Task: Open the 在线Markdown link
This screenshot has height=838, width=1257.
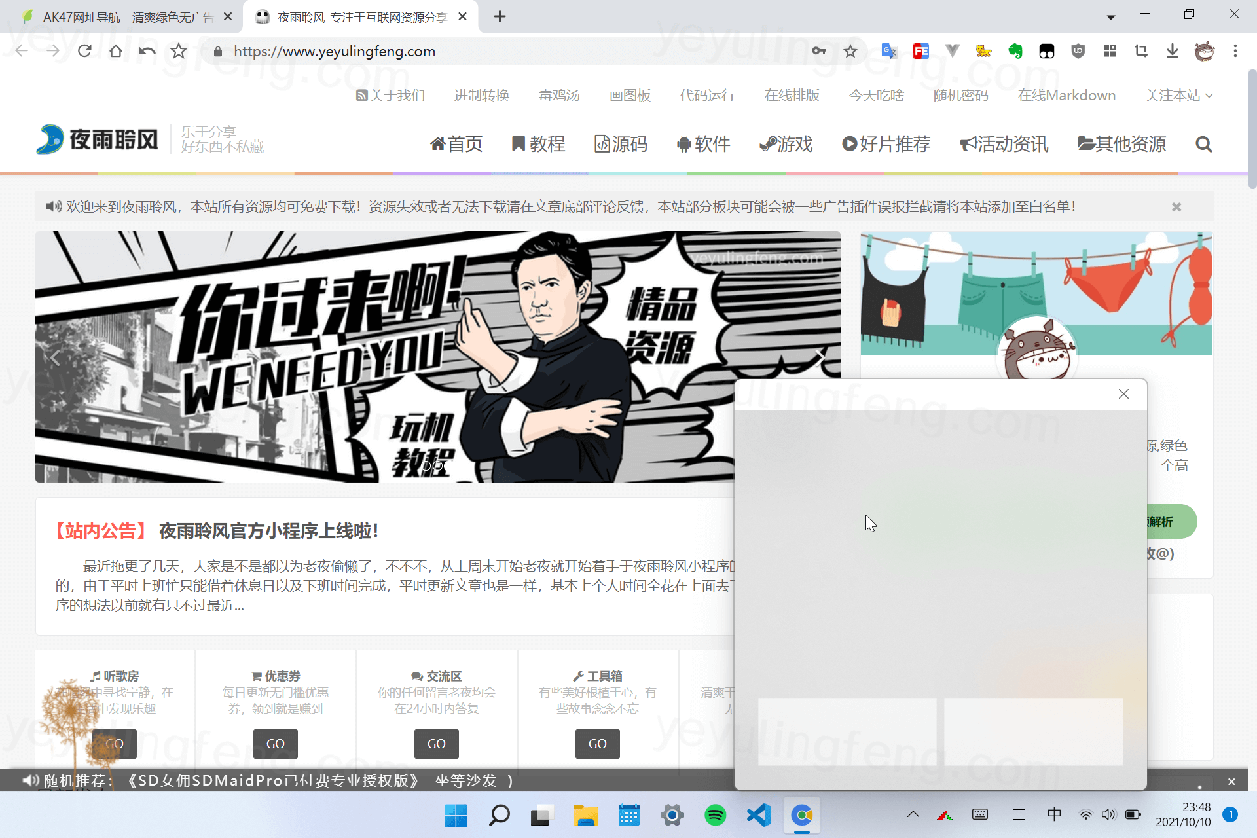Action: [x=1066, y=96]
